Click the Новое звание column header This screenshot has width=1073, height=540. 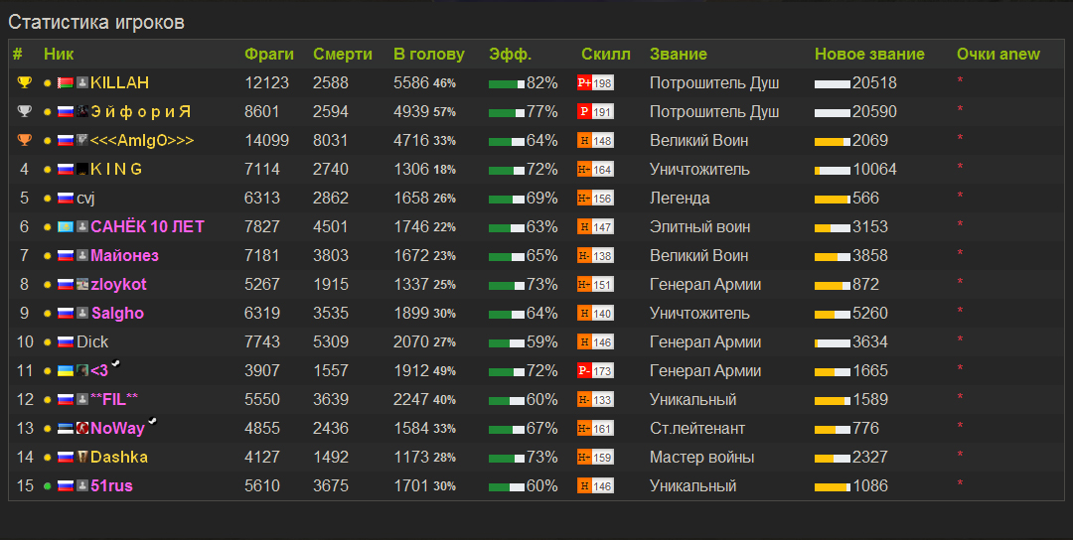[869, 55]
